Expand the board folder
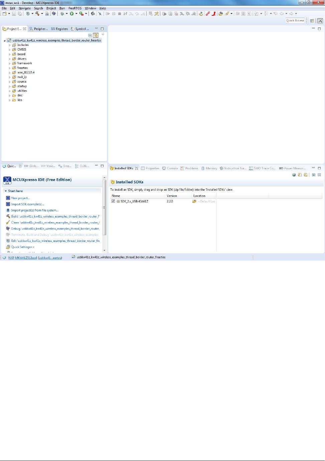 [x=10, y=54]
